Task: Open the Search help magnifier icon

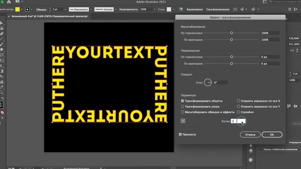Action: click(x=270, y=2)
